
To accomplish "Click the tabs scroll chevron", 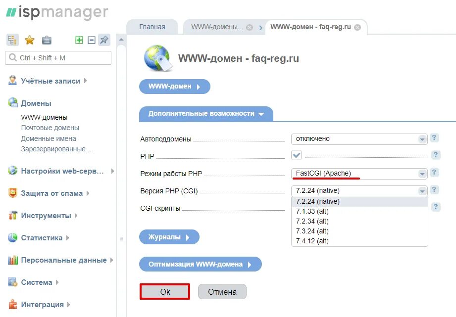I will [260, 28].
